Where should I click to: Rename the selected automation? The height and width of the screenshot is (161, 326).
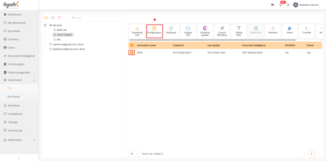273,31
